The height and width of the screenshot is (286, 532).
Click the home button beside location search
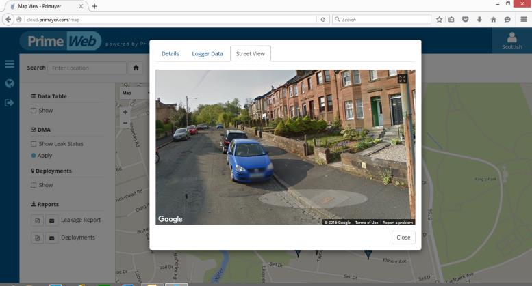click(136, 68)
